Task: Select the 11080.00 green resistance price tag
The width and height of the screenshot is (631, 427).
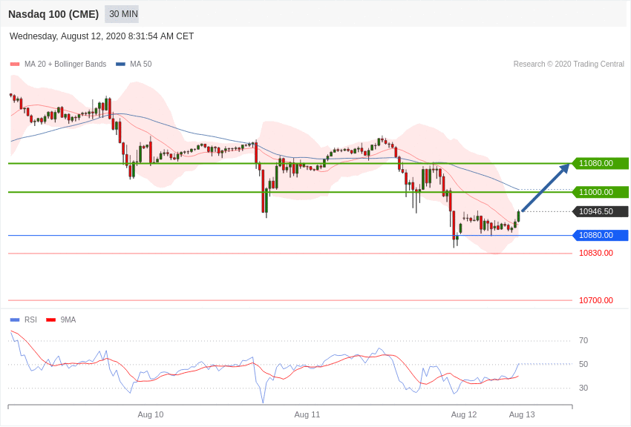Action: (600, 163)
